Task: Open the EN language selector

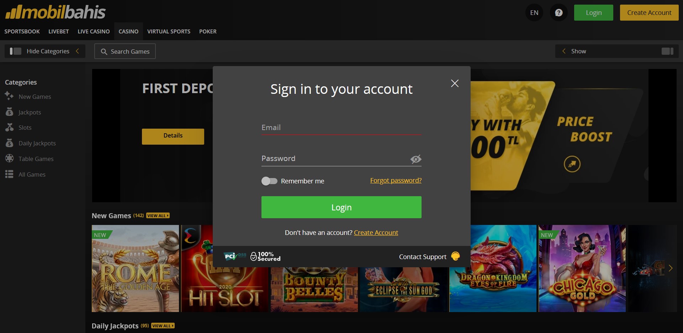Action: pyautogui.click(x=534, y=13)
